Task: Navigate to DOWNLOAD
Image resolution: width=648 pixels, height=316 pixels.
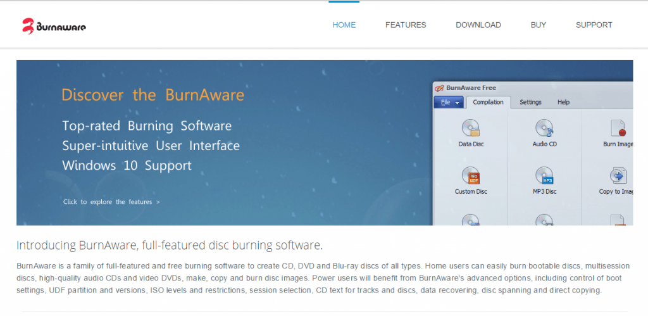Action: 478,25
